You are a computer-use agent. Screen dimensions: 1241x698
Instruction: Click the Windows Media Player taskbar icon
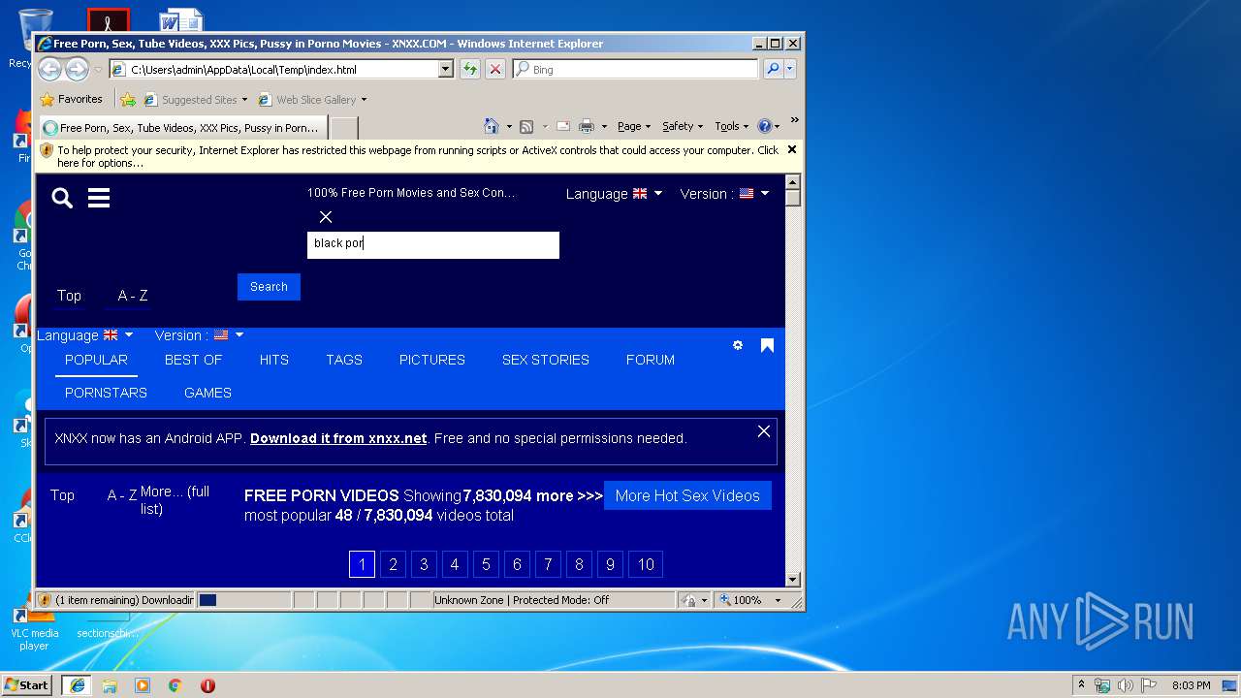point(143,685)
